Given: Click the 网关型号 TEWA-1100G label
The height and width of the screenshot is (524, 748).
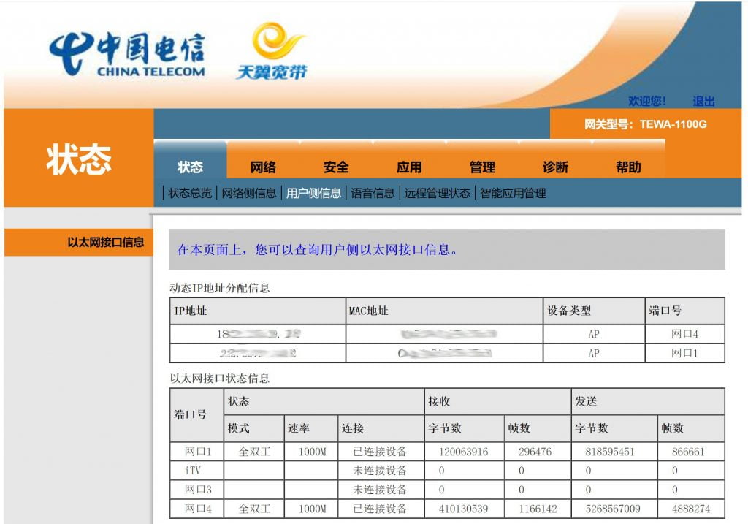Looking at the screenshot, I should (645, 124).
